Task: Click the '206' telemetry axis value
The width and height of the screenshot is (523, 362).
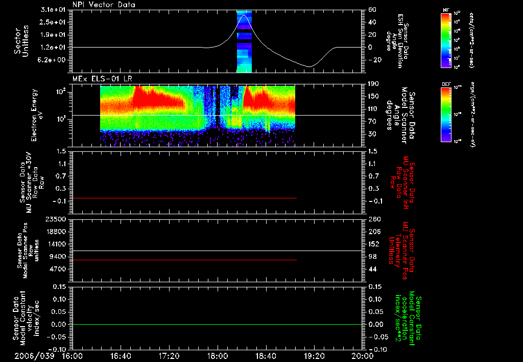Action: coord(374,232)
